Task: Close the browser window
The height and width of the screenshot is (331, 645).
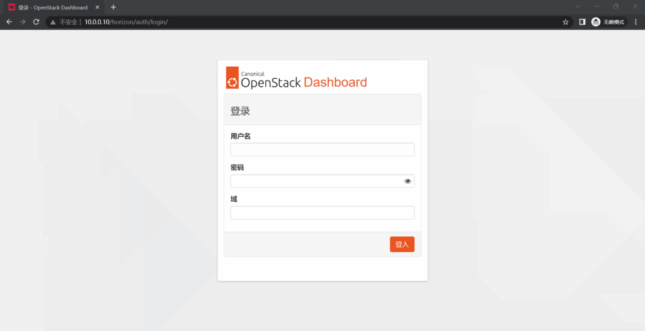Action: pyautogui.click(x=635, y=6)
